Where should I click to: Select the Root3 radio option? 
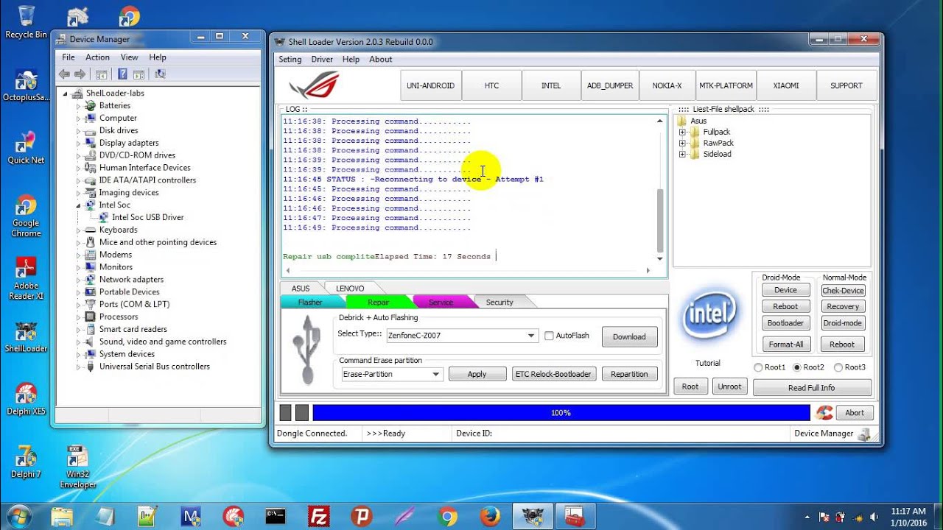coord(838,367)
